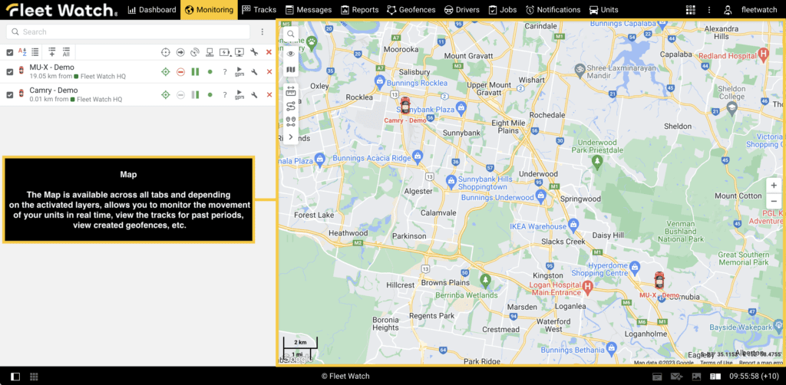Open the Reports tab
The width and height of the screenshot is (786, 385).
[360, 10]
